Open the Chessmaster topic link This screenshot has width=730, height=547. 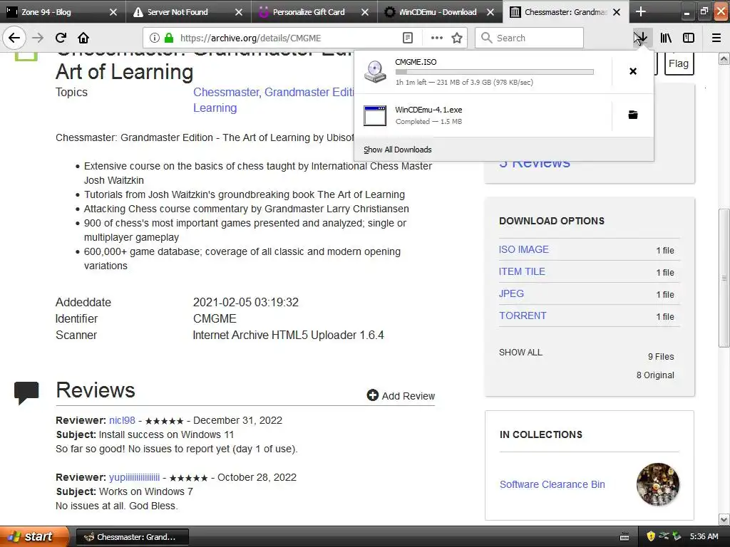pyautogui.click(x=226, y=92)
